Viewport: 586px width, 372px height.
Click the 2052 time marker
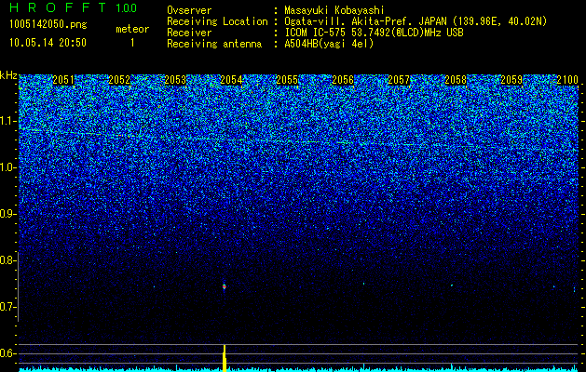click(x=119, y=80)
